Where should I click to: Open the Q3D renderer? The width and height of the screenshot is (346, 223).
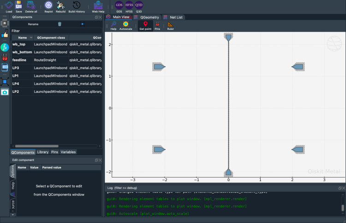[x=139, y=7]
